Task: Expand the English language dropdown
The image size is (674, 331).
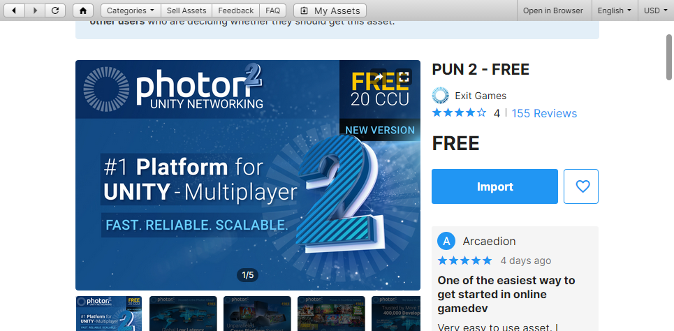Action: coord(615,10)
